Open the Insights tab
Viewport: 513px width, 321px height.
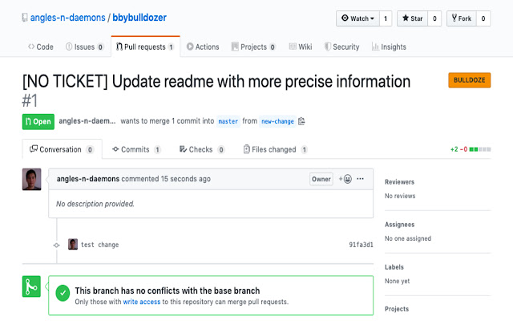pos(389,47)
